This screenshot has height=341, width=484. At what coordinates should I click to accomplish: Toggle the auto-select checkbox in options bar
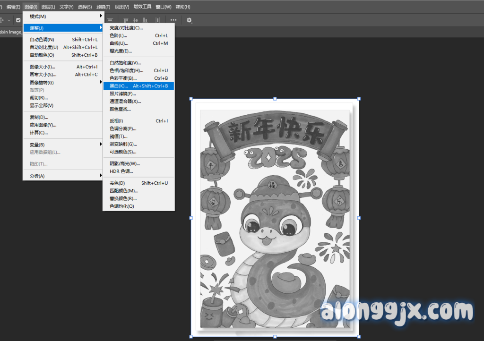(18, 20)
